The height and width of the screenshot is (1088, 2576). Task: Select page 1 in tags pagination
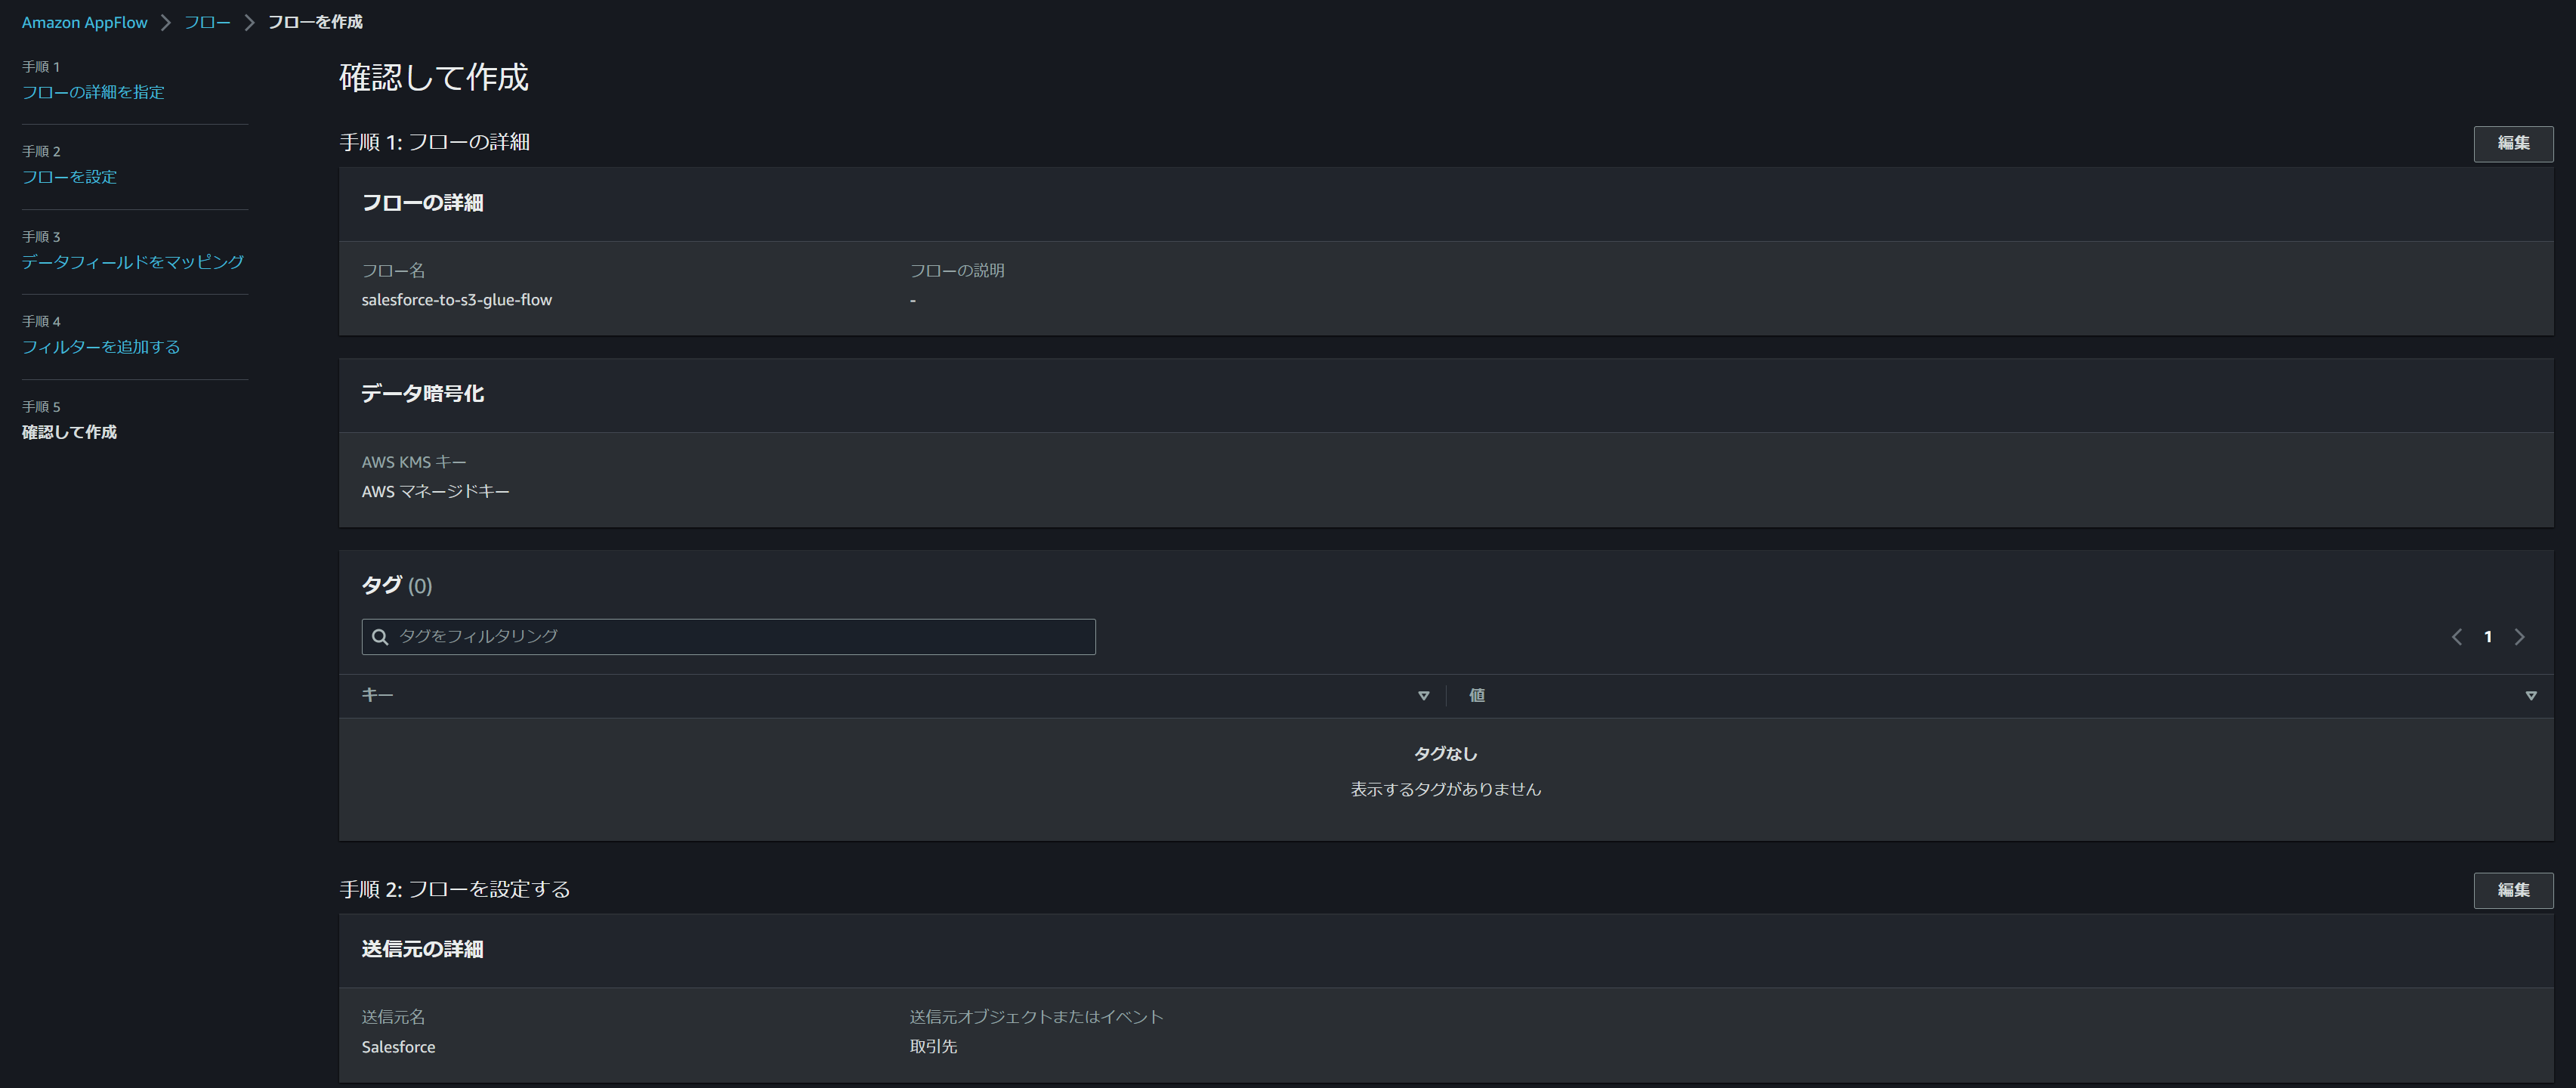[2487, 637]
